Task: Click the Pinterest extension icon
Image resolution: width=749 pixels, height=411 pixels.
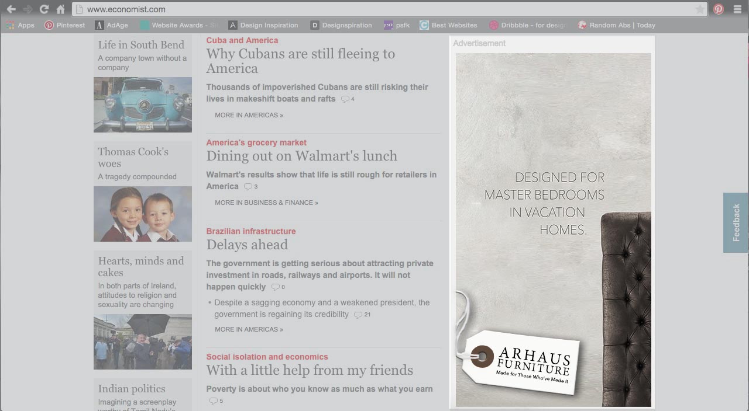Action: 719,9
